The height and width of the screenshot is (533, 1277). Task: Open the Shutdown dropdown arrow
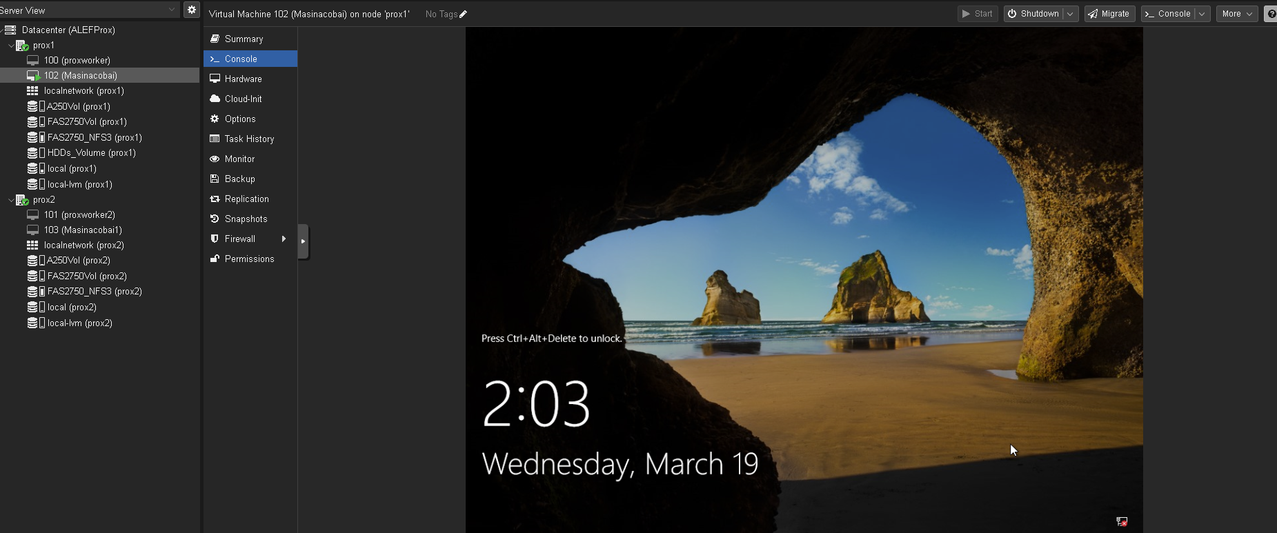coord(1071,14)
